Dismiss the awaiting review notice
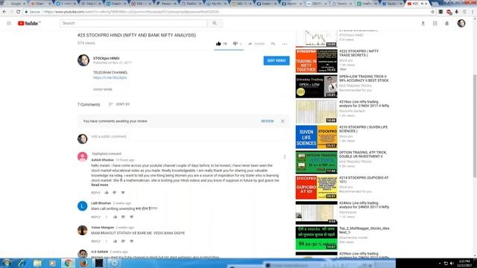Image resolution: width=477 pixels, height=268 pixels. pos(282,121)
